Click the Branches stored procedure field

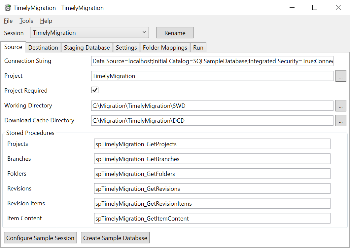pos(212,159)
